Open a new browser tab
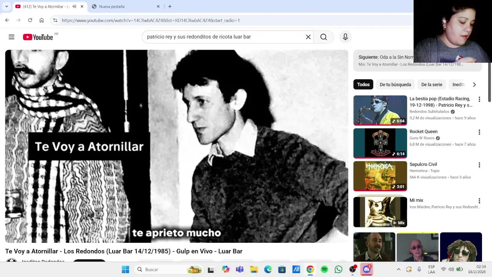This screenshot has height=277, width=492. pos(170,7)
